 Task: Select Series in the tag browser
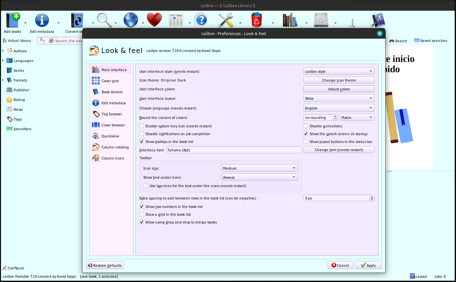15,70
